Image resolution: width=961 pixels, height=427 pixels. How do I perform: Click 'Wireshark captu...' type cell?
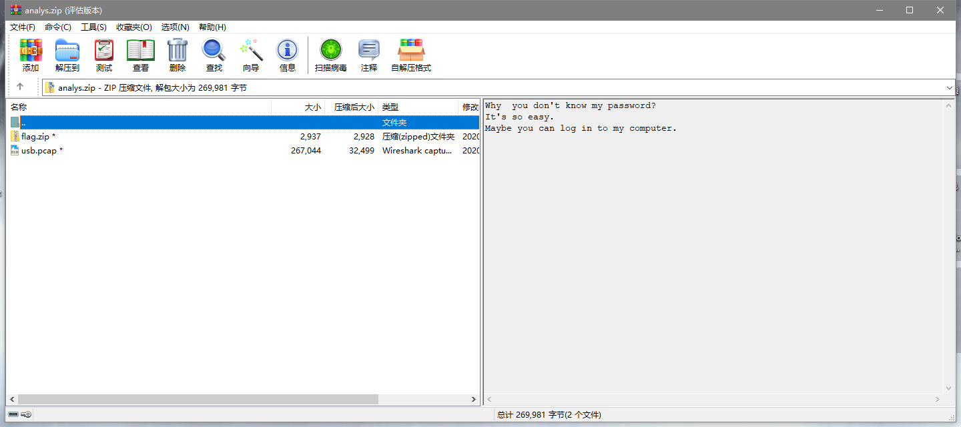click(x=418, y=151)
